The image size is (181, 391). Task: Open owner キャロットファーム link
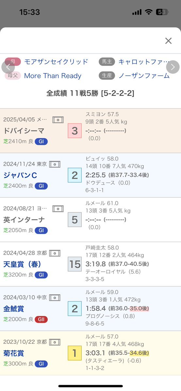pos(144,62)
